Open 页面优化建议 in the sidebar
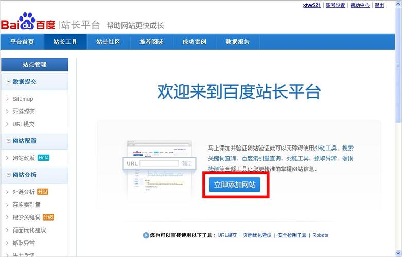 coord(29,230)
